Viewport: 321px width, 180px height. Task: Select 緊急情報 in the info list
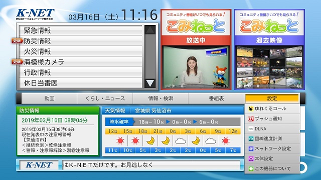pos(80,30)
